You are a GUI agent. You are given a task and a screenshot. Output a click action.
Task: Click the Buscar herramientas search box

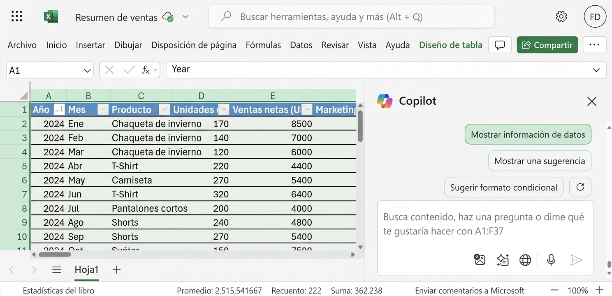[x=351, y=16]
